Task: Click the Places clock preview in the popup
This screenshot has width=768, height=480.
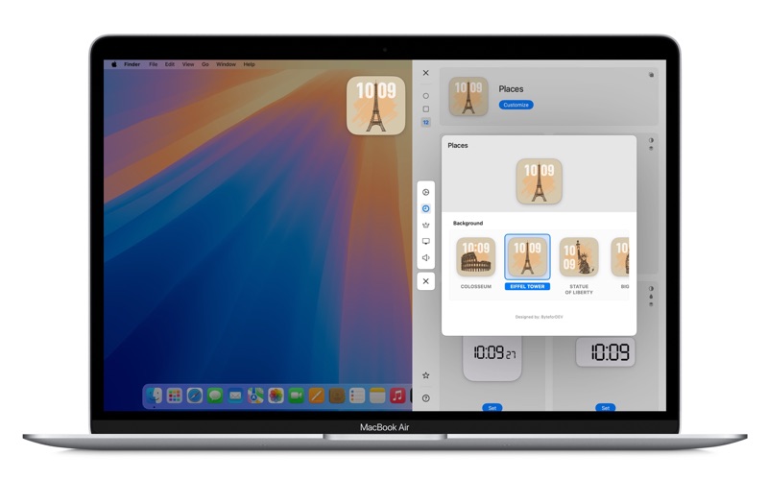Action: coord(539,181)
